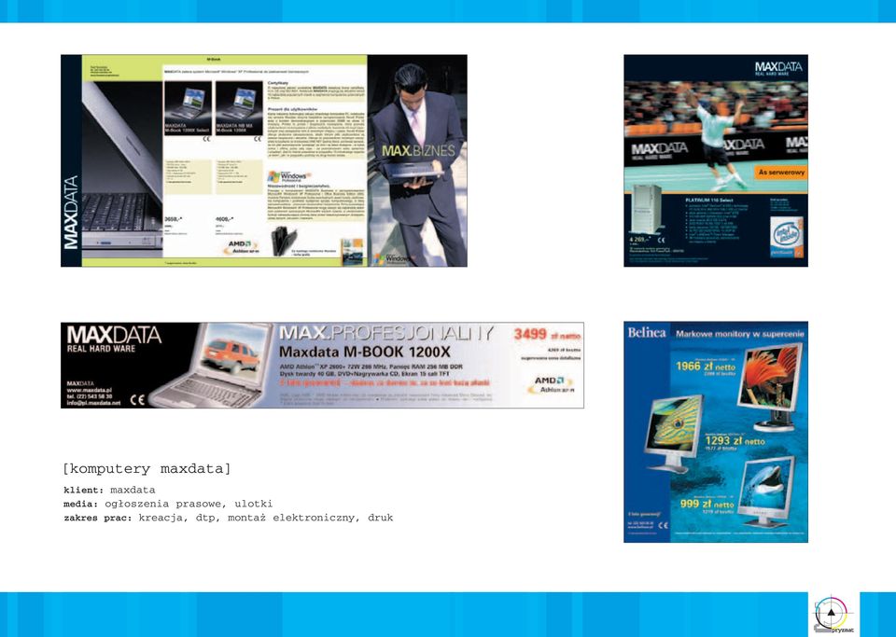896x637 pixels.
Task: Click the Belinea brand logo
Action: tap(647, 333)
